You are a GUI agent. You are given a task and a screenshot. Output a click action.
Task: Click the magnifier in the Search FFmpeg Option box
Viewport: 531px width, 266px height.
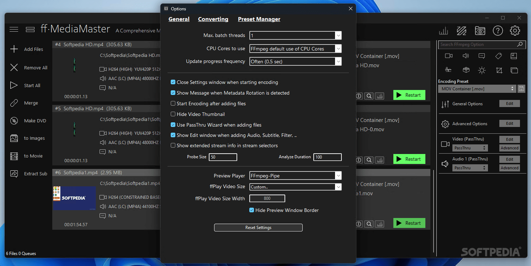[520, 44]
